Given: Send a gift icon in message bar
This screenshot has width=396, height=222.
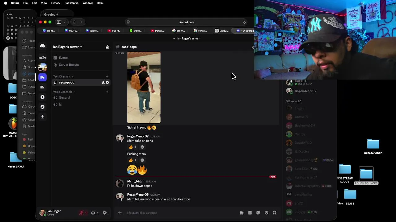Looking at the screenshot, I should (x=242, y=213).
